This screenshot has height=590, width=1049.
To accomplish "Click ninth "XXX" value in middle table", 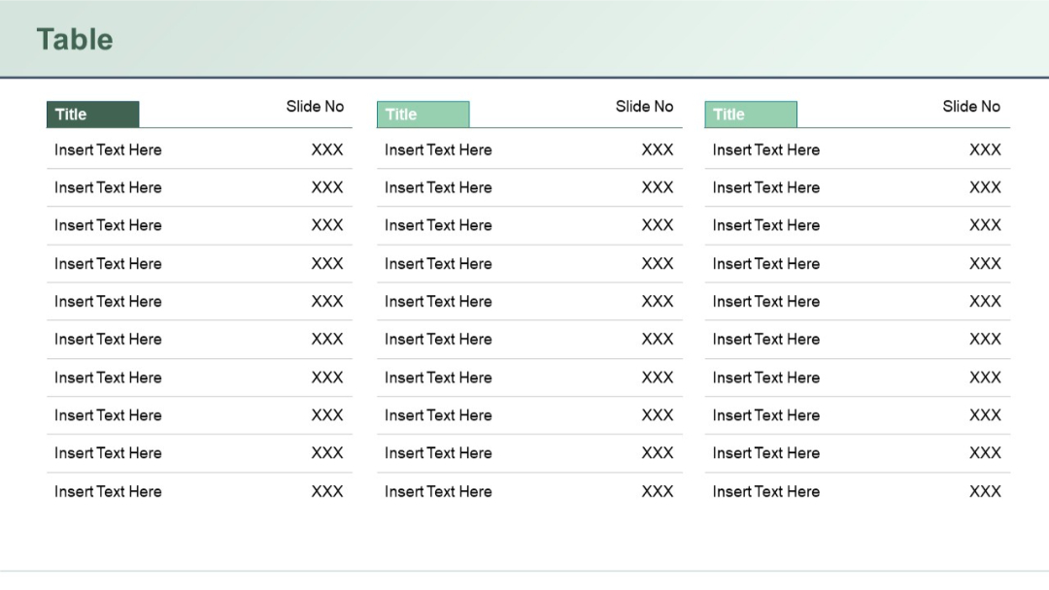I will tap(658, 453).
